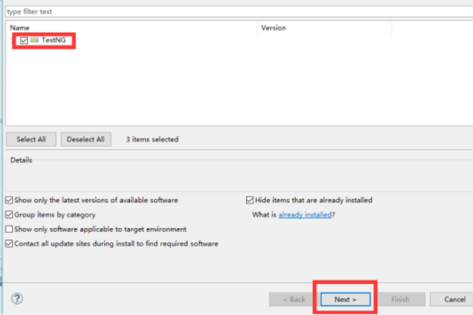Click the Deselect All button
Screen dimensions: 473x315
(x=85, y=139)
